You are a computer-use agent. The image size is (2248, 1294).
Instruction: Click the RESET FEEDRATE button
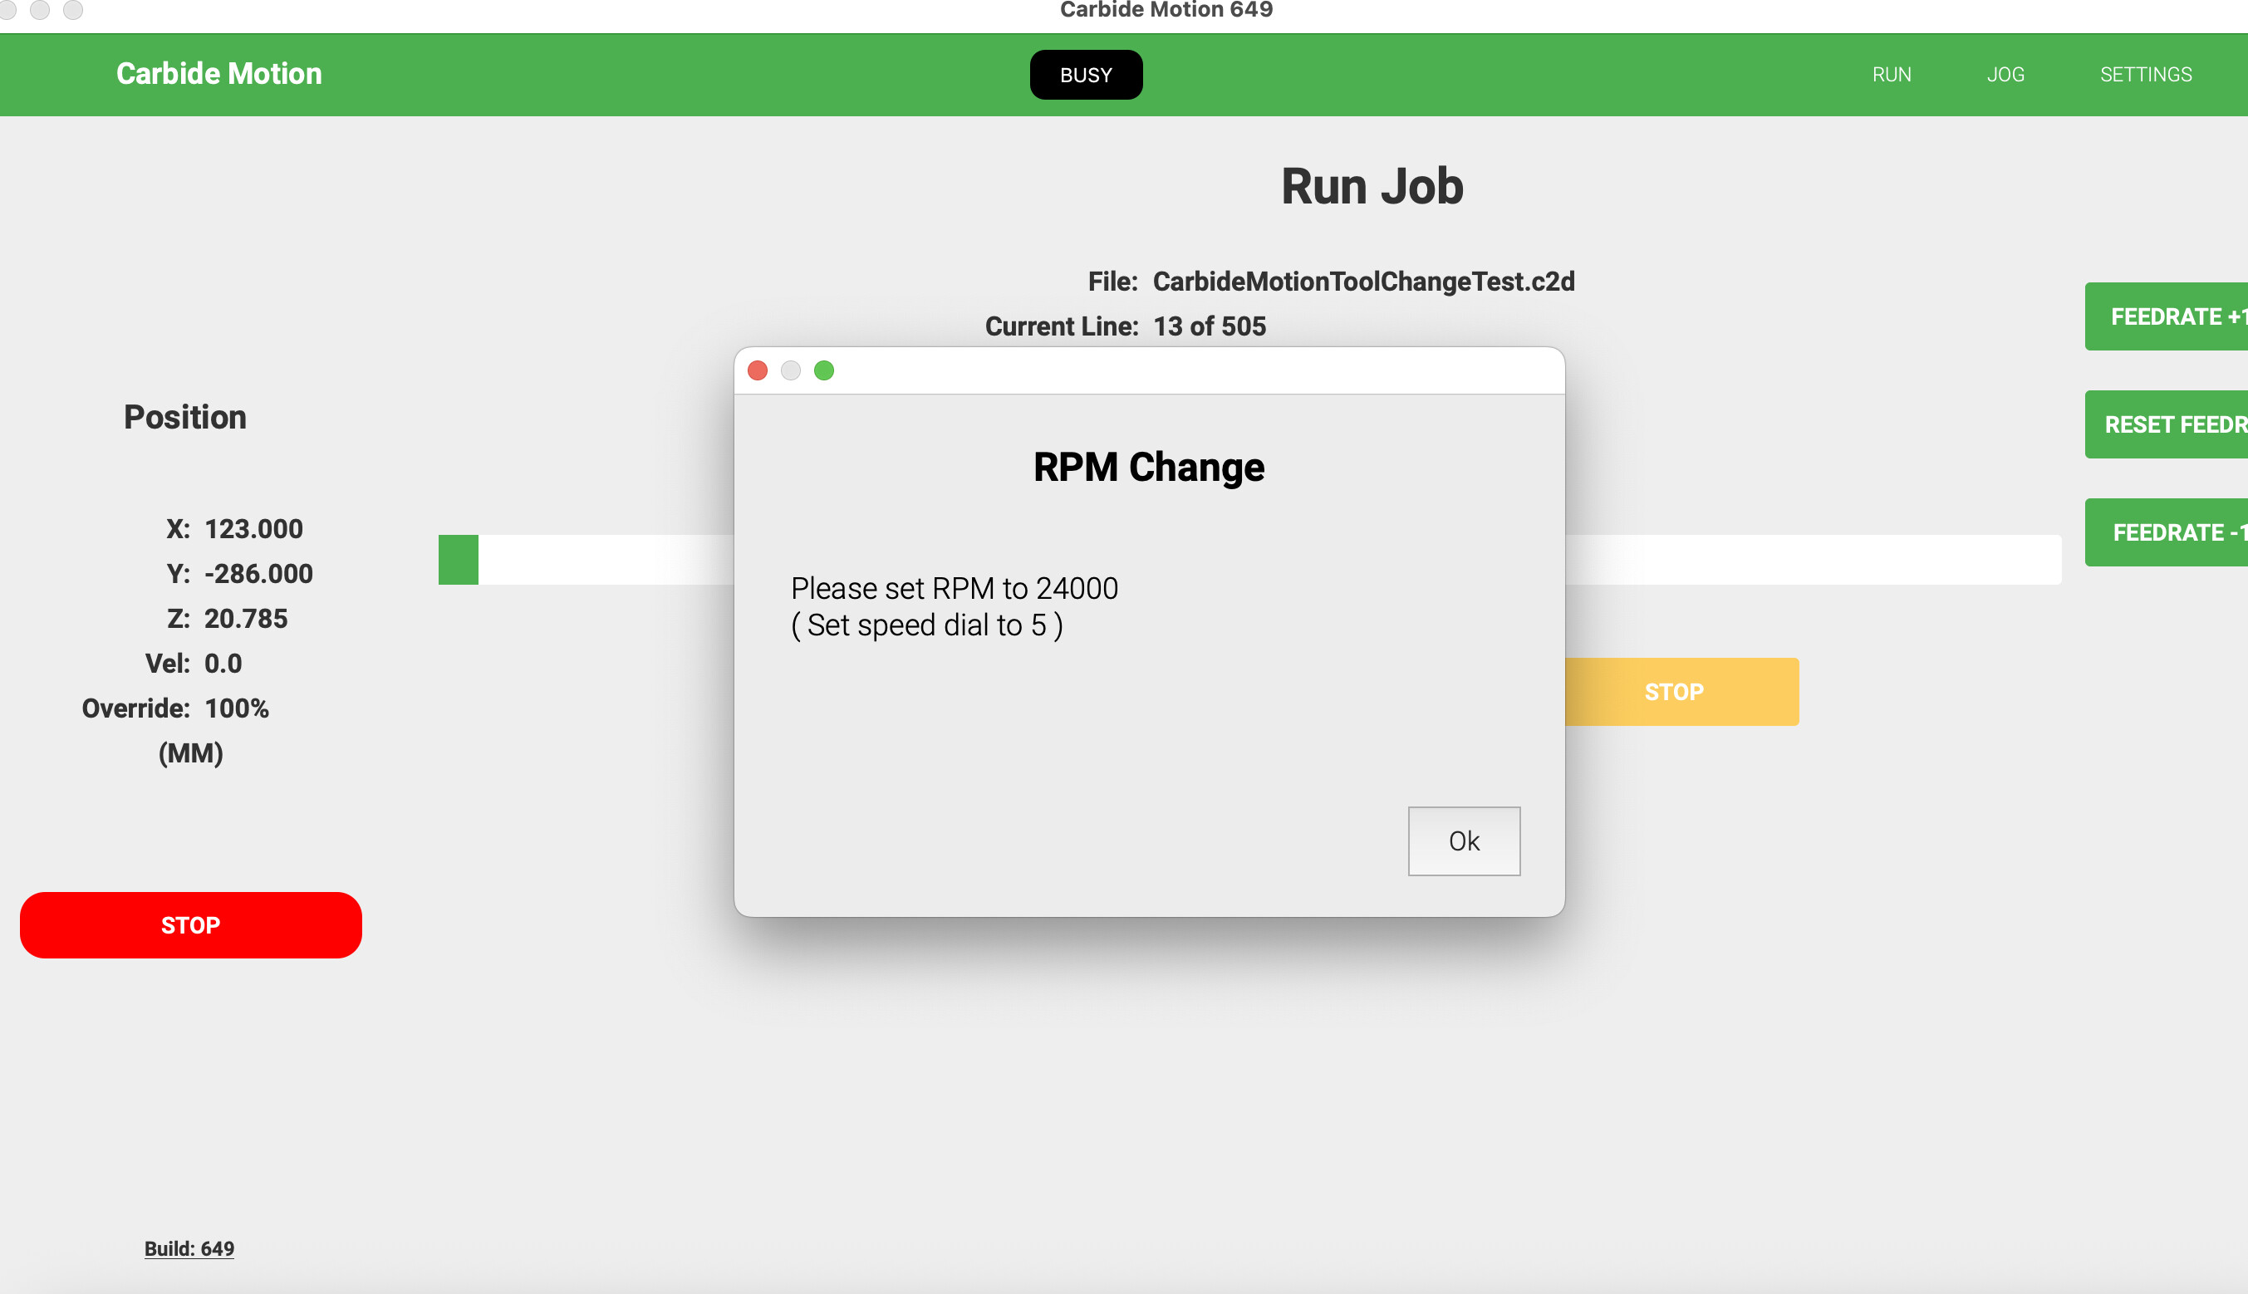tap(2167, 424)
